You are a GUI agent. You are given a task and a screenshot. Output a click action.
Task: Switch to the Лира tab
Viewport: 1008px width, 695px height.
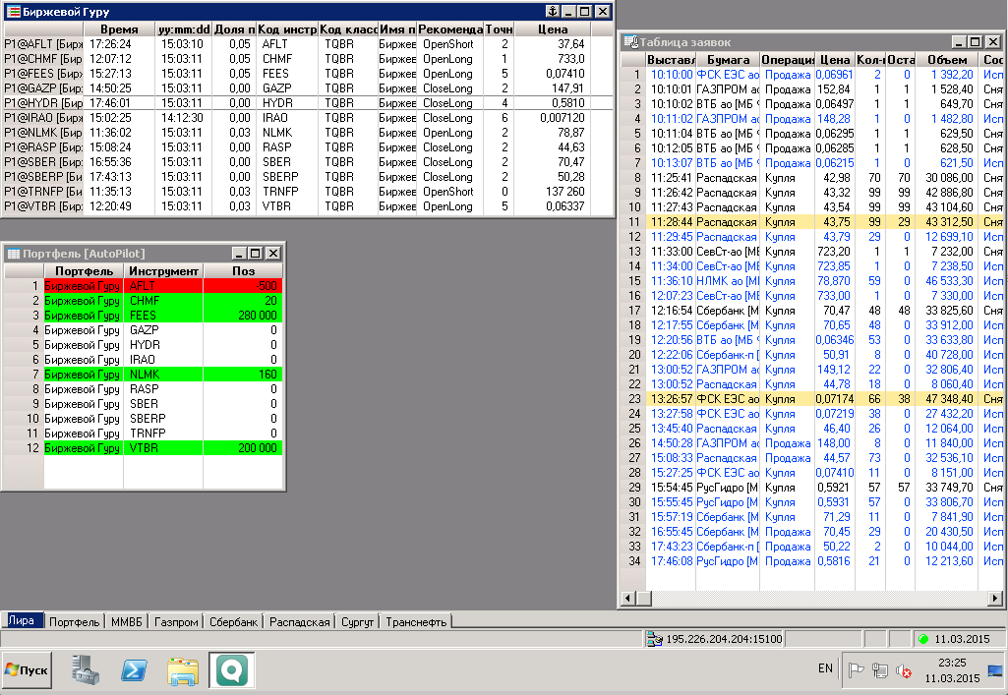(22, 620)
